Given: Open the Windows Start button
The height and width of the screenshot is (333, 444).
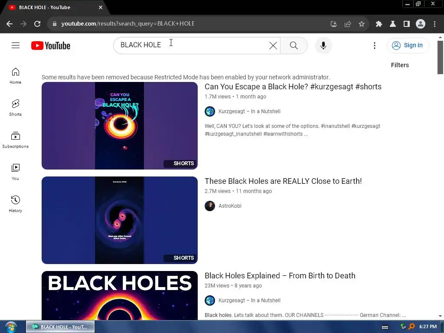Looking at the screenshot, I should click(x=11, y=327).
